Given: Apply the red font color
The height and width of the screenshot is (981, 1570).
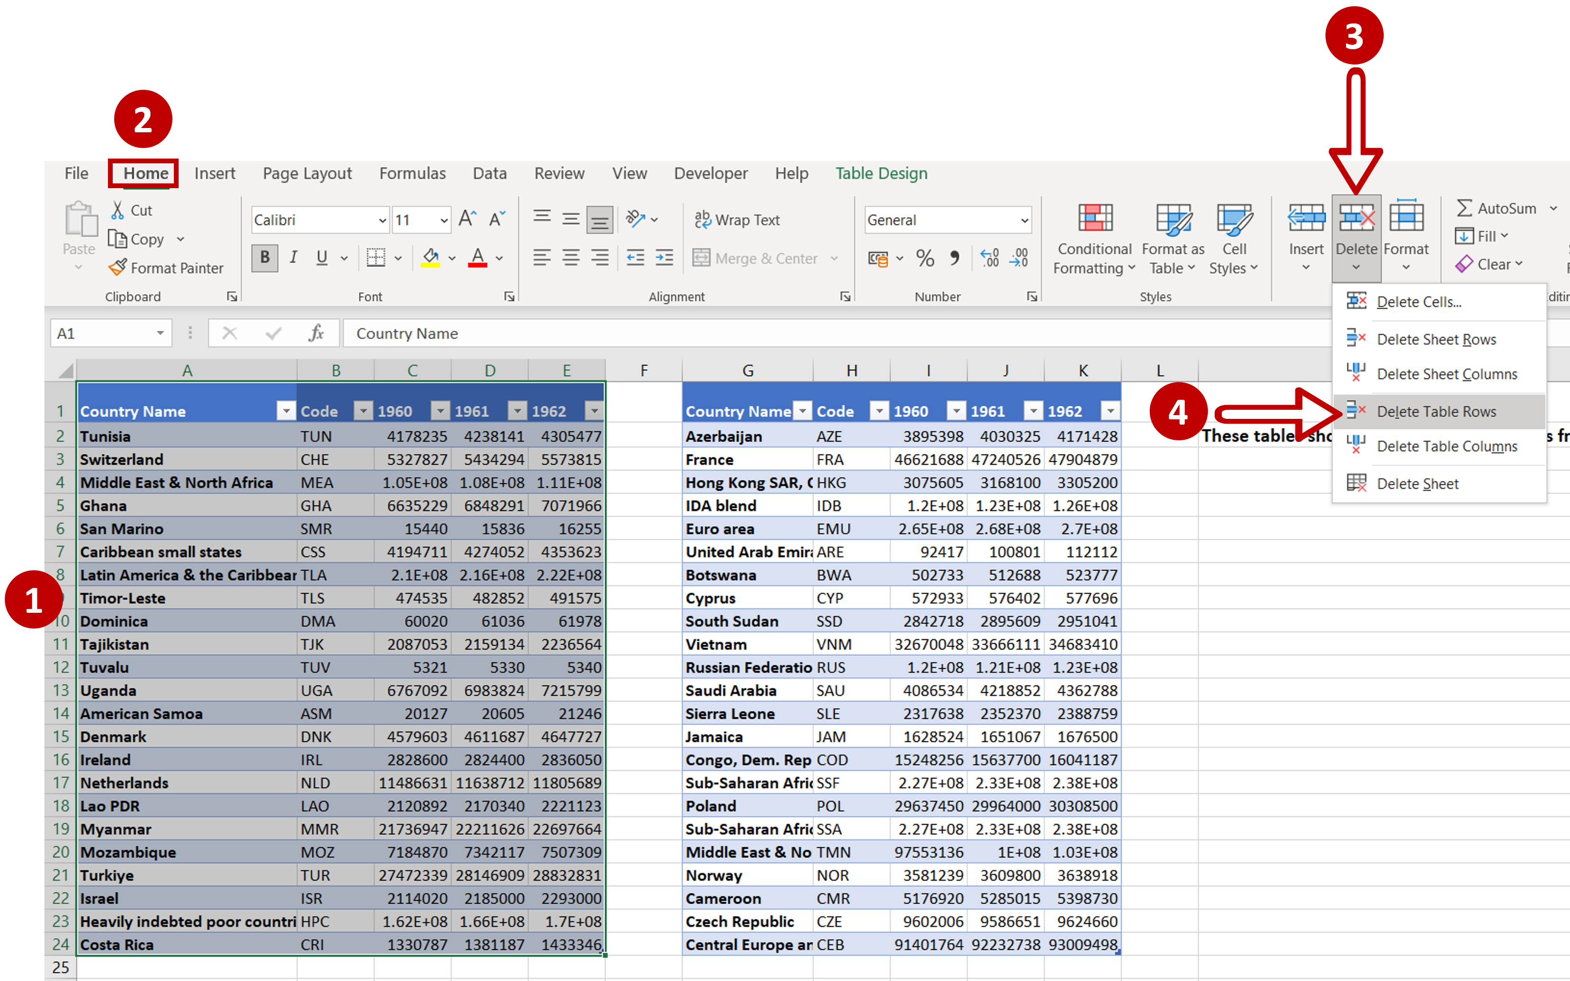Looking at the screenshot, I should pos(478,257).
